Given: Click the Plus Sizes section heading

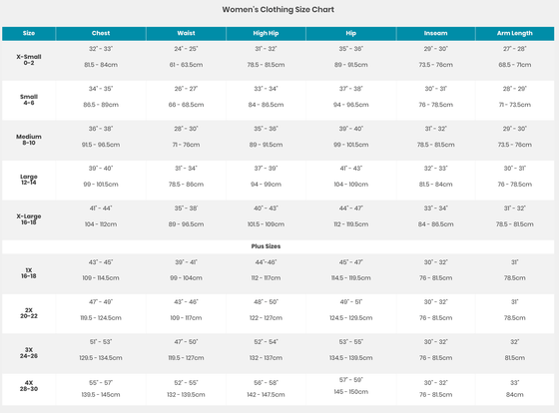Looking at the screenshot, I should click(266, 246).
